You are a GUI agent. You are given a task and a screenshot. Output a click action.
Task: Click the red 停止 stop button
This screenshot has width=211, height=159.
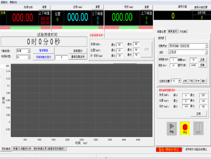click(x=185, y=129)
